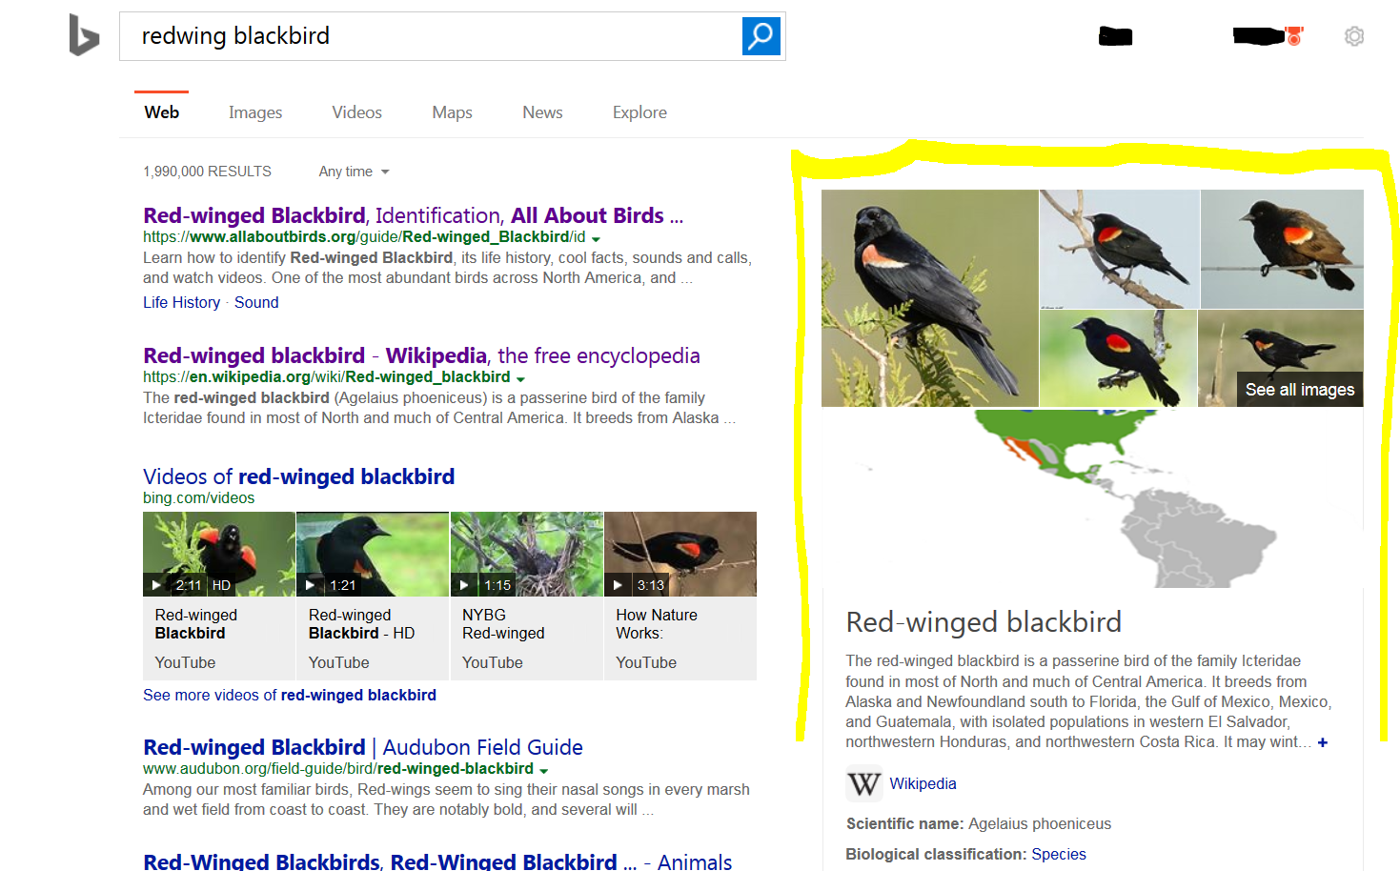Click See more videos of red-winged blackbird

[290, 695]
